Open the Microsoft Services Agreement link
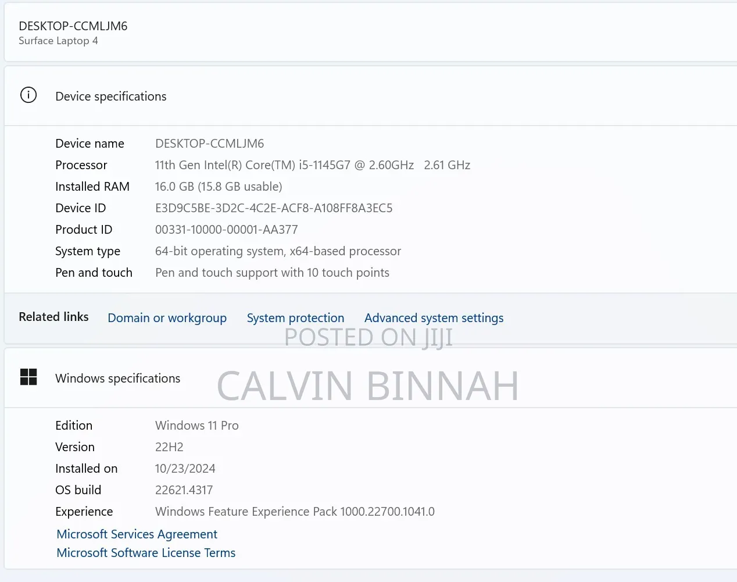 coord(137,534)
